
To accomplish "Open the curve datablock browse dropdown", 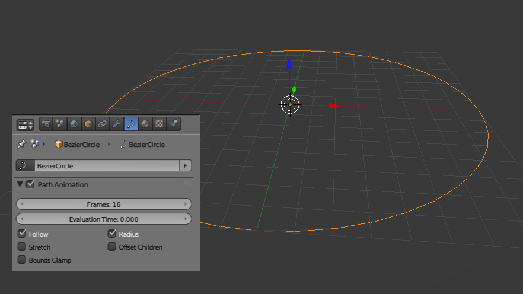I will click(x=25, y=165).
